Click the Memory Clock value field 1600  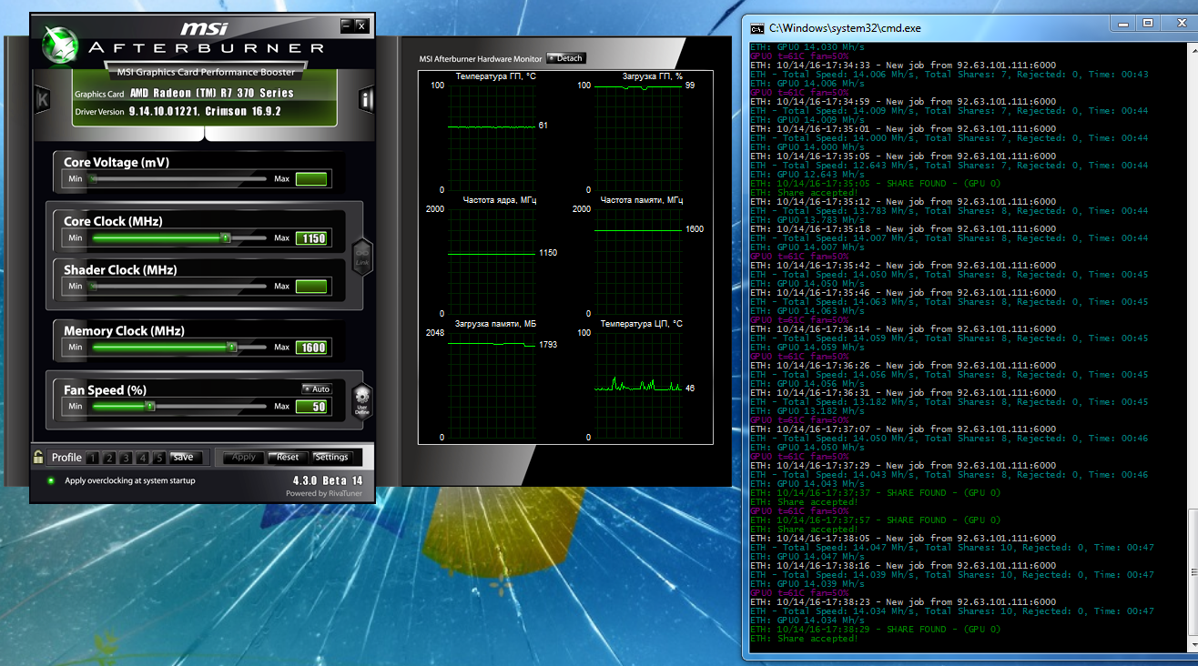(x=311, y=348)
